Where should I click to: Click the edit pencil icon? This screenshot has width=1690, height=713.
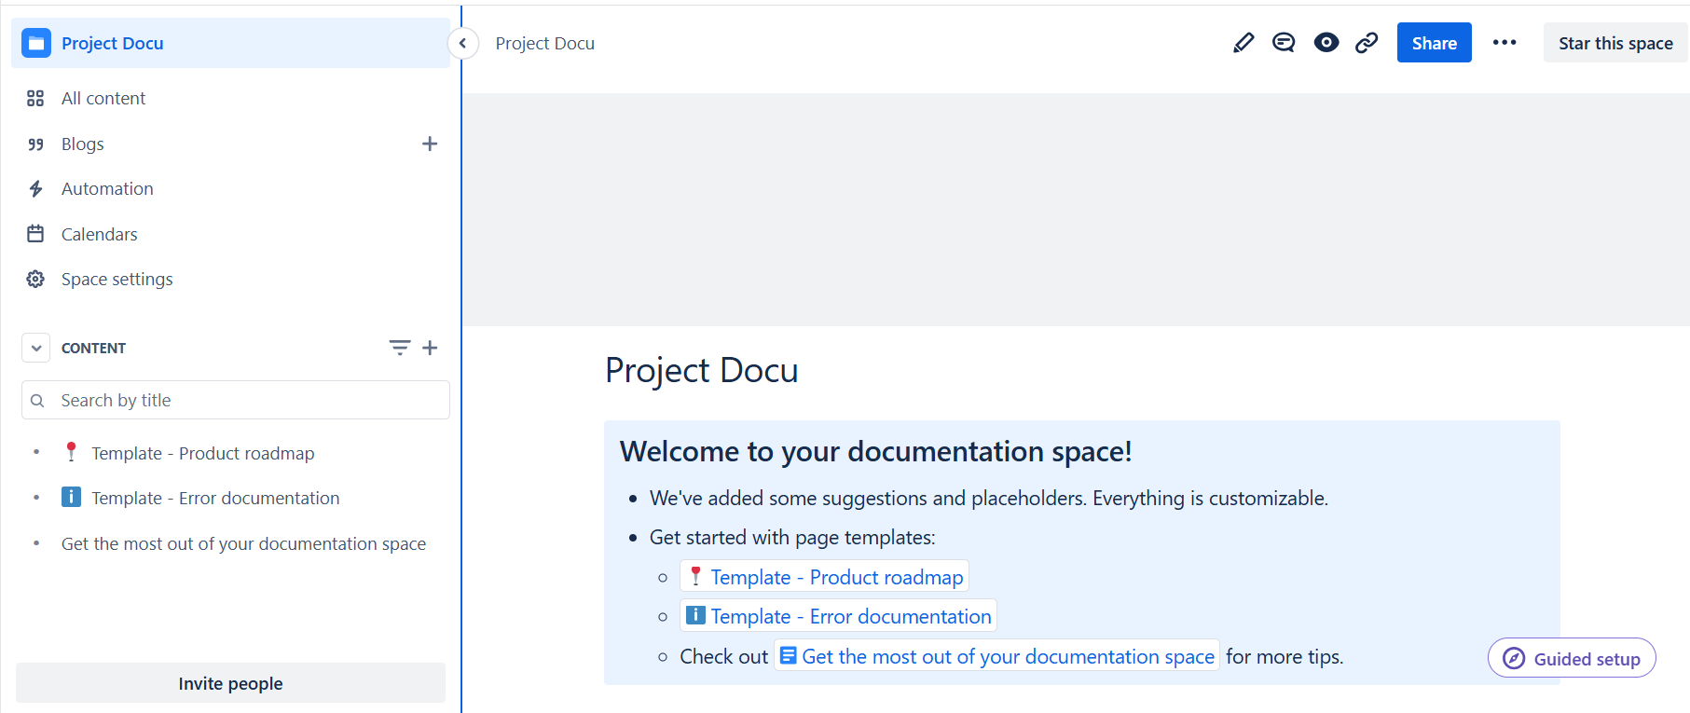[x=1243, y=43]
